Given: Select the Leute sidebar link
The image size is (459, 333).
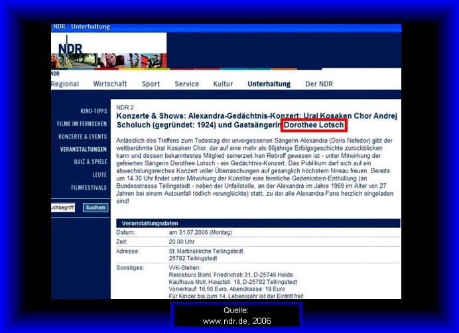Looking at the screenshot, I should (99, 174).
